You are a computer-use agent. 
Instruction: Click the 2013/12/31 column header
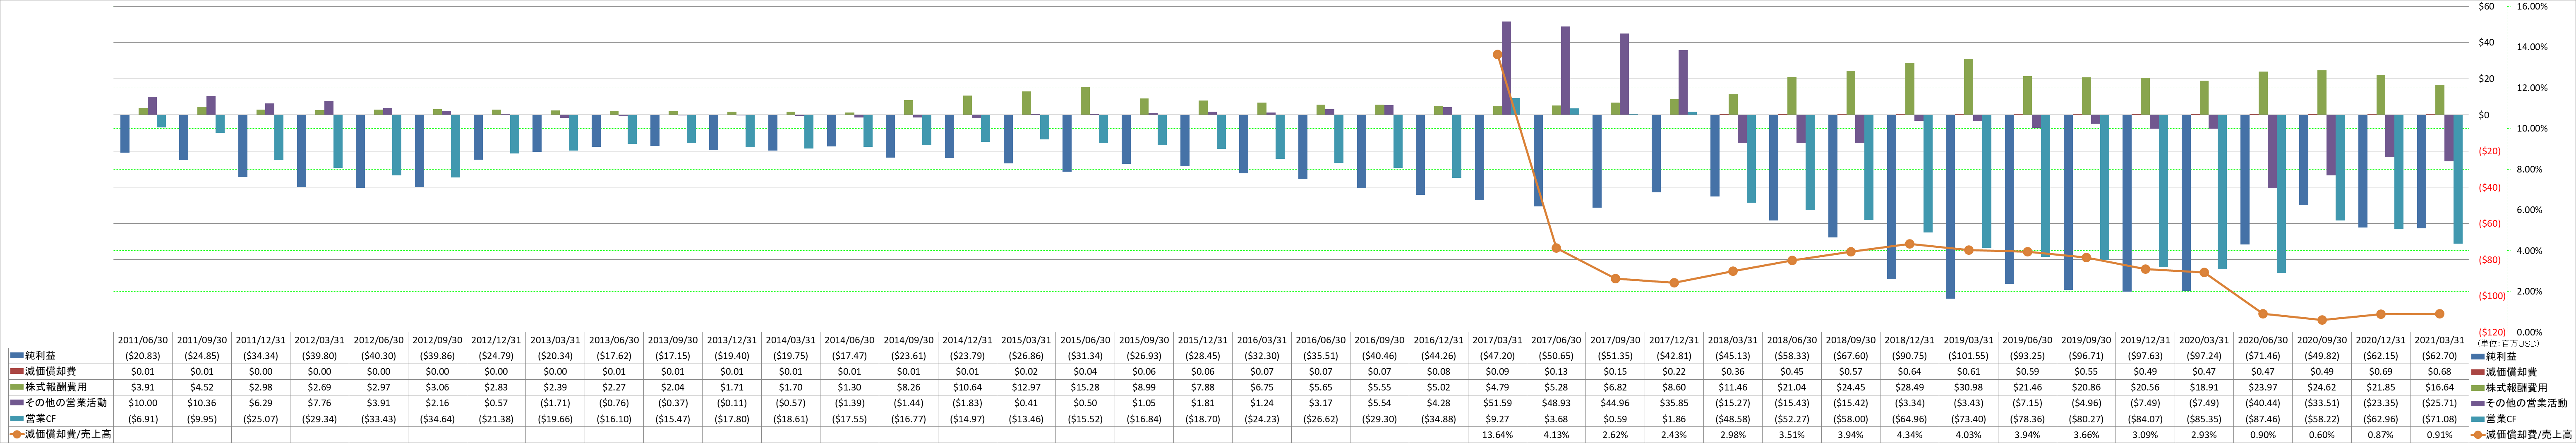[731, 340]
